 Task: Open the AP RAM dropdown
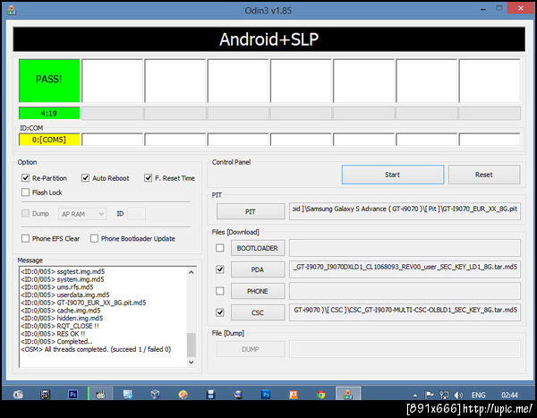pyautogui.click(x=82, y=214)
